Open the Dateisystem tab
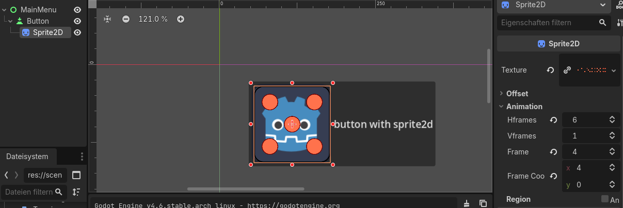 click(x=27, y=157)
